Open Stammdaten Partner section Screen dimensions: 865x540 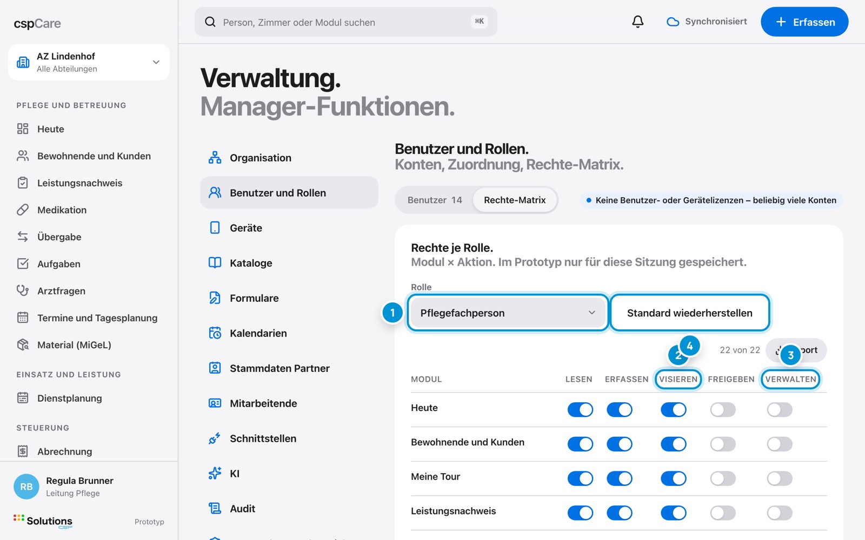tap(289, 368)
